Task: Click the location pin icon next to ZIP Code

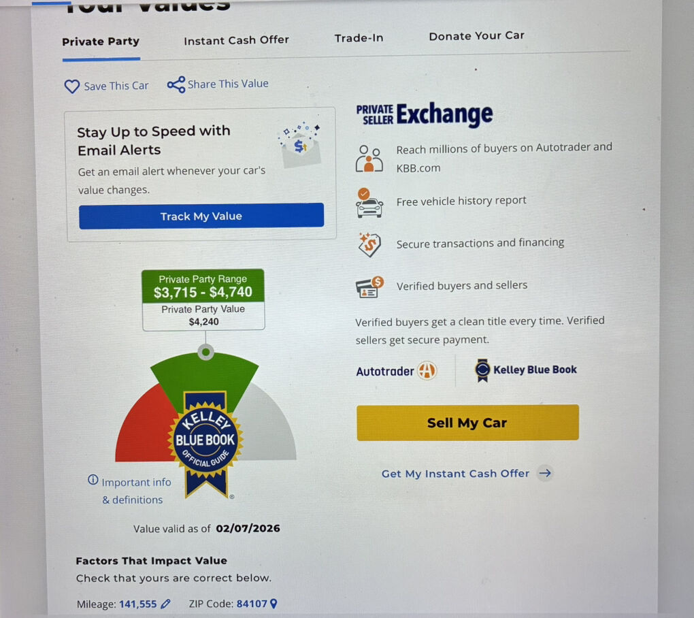Action: click(274, 604)
